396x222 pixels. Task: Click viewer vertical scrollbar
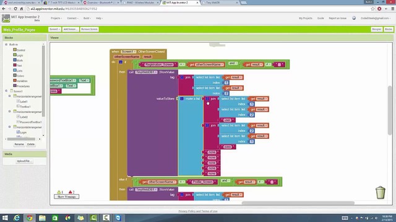390,110
